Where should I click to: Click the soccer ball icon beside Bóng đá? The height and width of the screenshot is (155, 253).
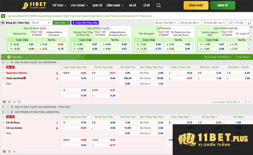(3, 23)
